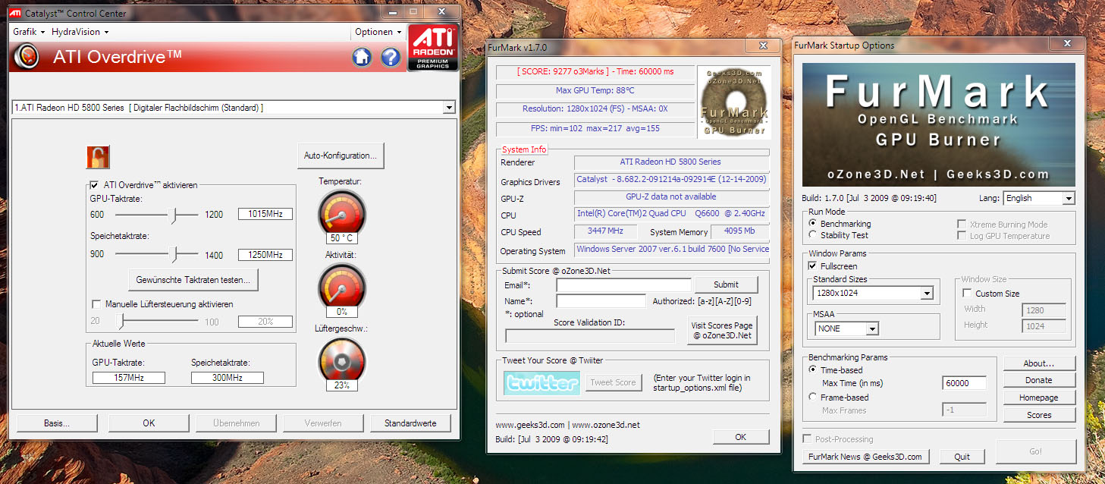Click FurMark News @ Geeks3D.com button
The image size is (1105, 484).
pyautogui.click(x=865, y=457)
